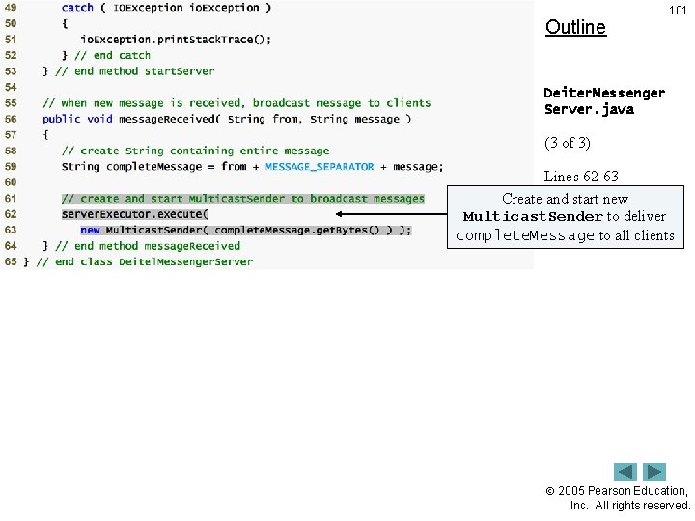Click the Pearson Education copyright notice
The width and height of the screenshot is (695, 521).
[618, 498]
